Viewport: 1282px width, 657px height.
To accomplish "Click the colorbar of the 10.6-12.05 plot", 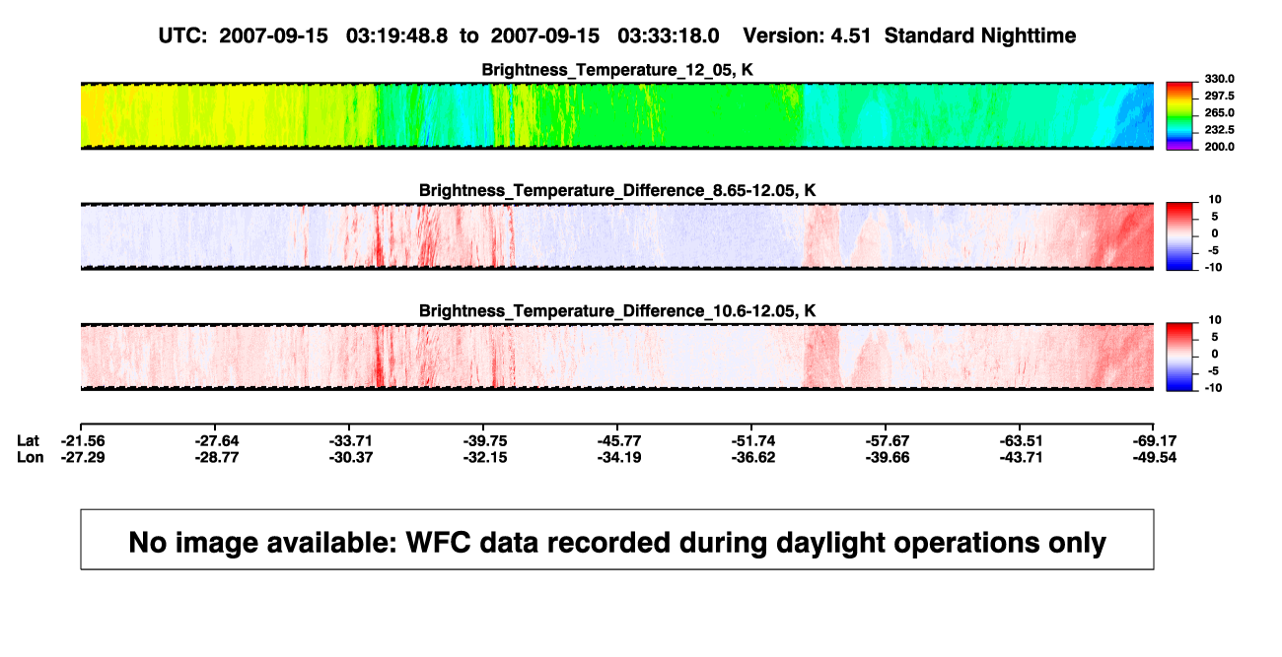I will [x=1178, y=357].
